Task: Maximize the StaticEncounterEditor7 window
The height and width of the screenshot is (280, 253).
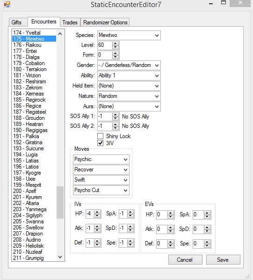Action: point(224,3)
